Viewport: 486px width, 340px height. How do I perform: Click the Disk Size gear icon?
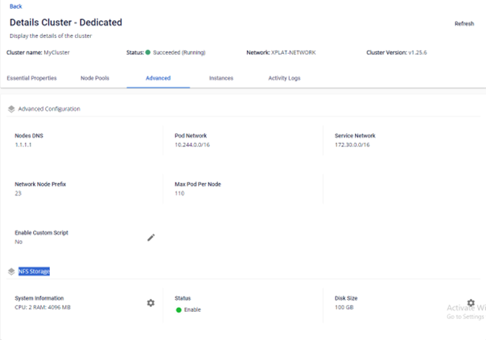click(471, 303)
